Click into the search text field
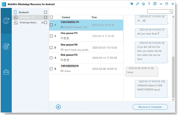Screen dimensions: 178x115 coord(158,11)
